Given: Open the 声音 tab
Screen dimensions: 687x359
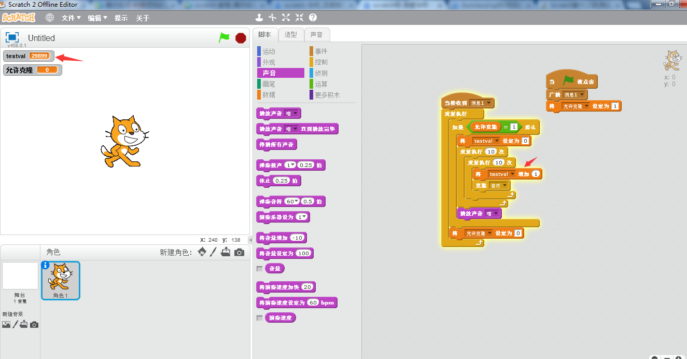Looking at the screenshot, I should pyautogui.click(x=316, y=35).
